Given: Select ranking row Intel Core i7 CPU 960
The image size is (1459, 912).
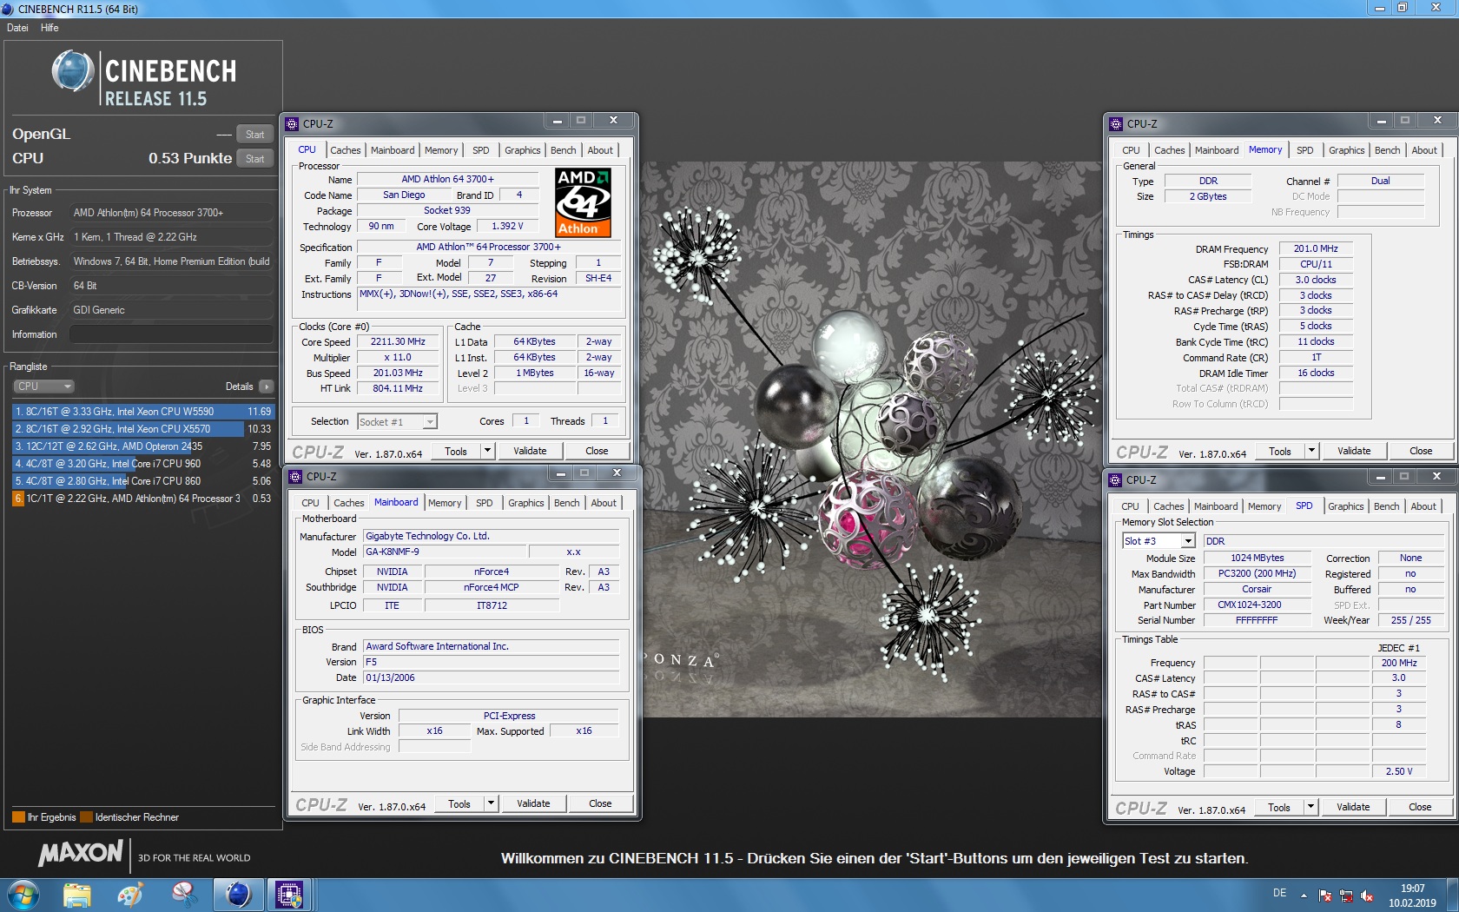Looking at the screenshot, I should coord(142,464).
